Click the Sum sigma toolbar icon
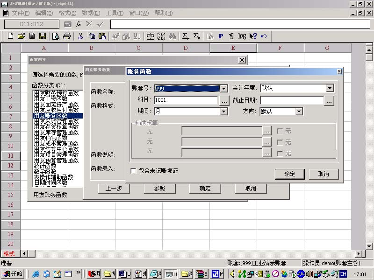Screen dimensions: 374x280 pyautogui.click(x=185, y=36)
